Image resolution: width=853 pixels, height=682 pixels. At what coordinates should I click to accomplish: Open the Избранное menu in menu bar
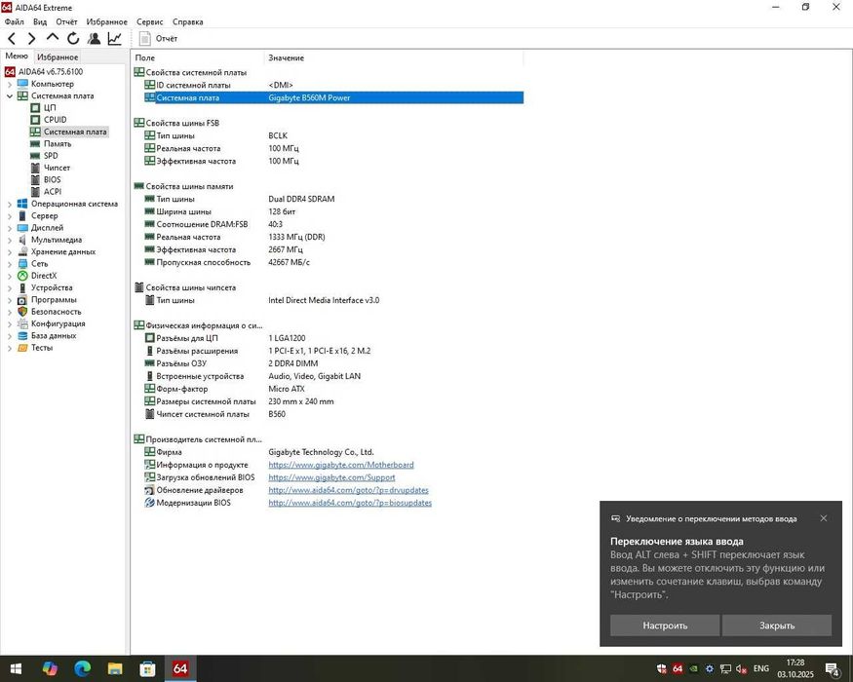point(106,21)
